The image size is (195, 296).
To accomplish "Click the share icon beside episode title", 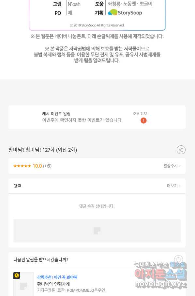I will (x=181, y=150).
